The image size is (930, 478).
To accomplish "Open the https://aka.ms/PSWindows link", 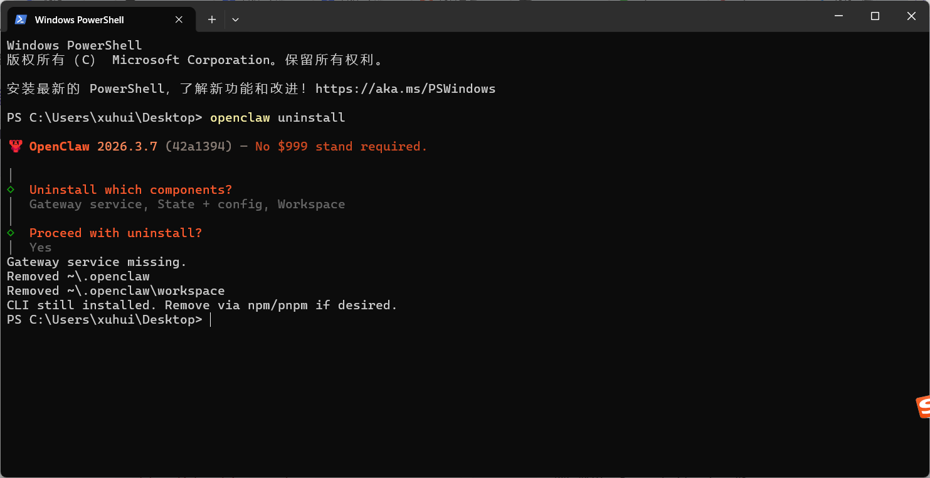I will pos(405,89).
